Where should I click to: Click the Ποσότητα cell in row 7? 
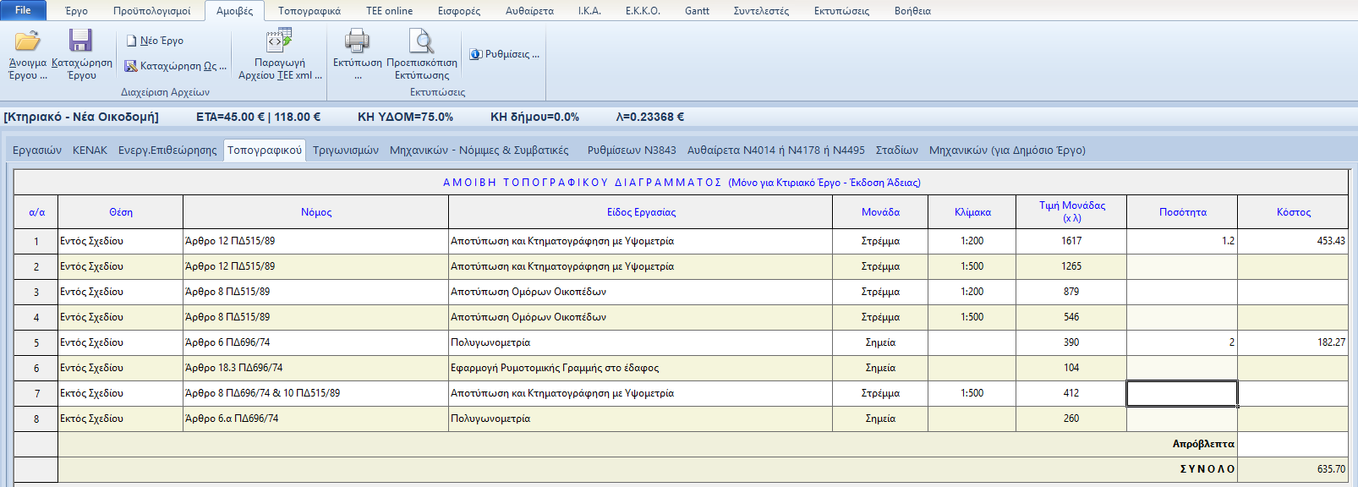point(1181,393)
